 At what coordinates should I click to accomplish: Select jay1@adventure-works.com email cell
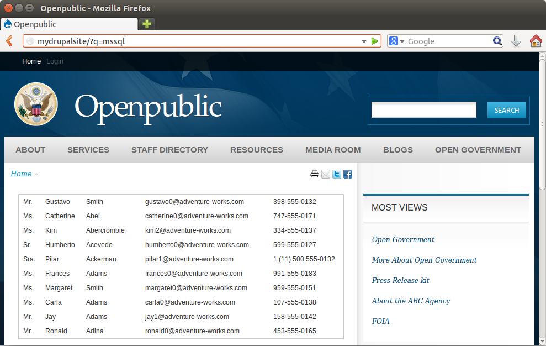point(187,317)
